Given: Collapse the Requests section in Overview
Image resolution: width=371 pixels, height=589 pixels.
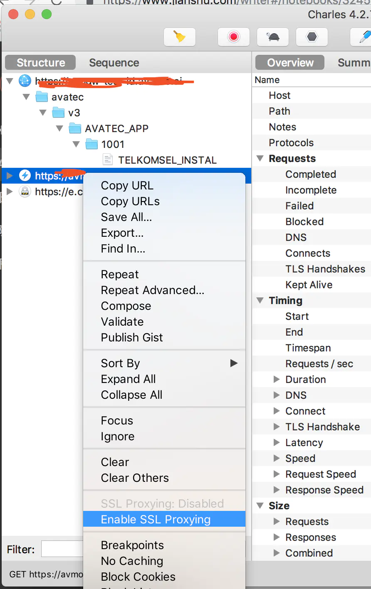Looking at the screenshot, I should click(260, 158).
